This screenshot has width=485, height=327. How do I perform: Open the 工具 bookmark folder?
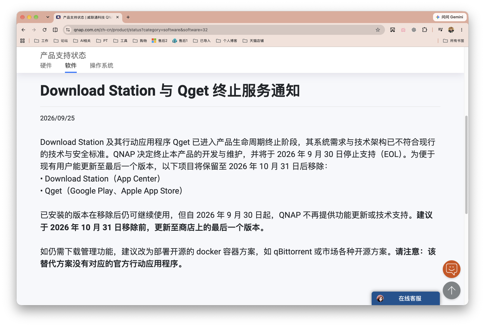[120, 41]
